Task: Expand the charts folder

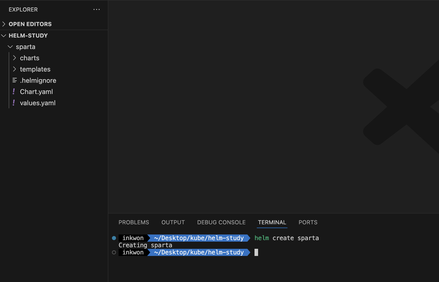Action: point(15,58)
